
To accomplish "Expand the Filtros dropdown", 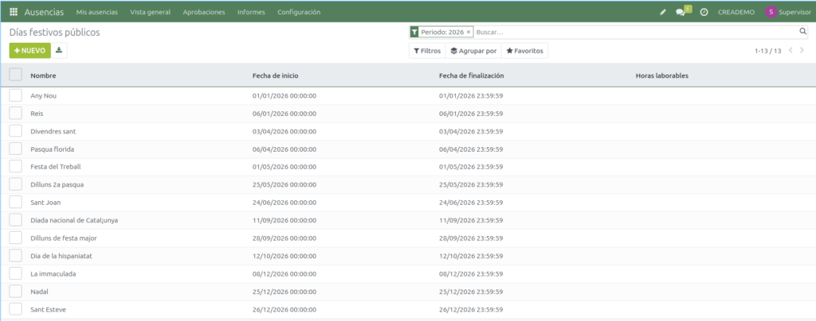I will click(426, 50).
